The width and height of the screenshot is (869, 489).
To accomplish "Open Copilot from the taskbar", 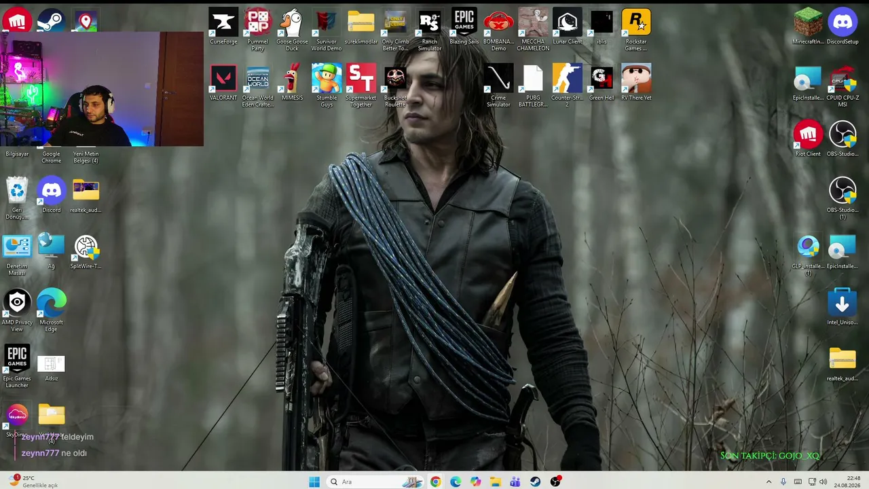I will pos(475,482).
